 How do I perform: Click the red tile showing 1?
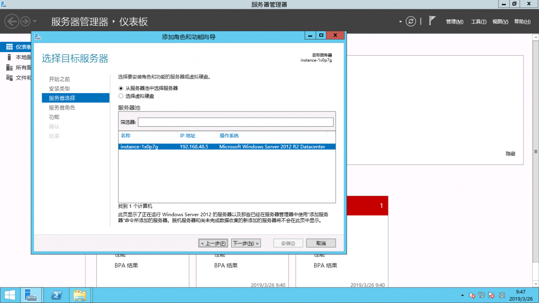pyautogui.click(x=366, y=206)
